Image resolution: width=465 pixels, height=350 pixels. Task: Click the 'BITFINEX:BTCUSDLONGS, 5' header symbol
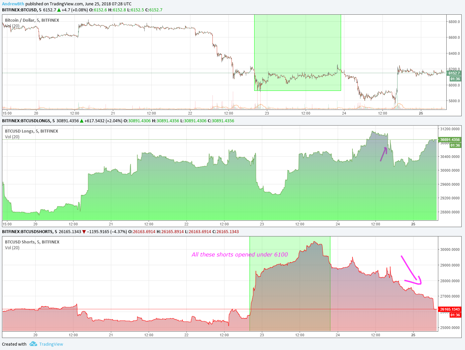[x=28, y=121]
